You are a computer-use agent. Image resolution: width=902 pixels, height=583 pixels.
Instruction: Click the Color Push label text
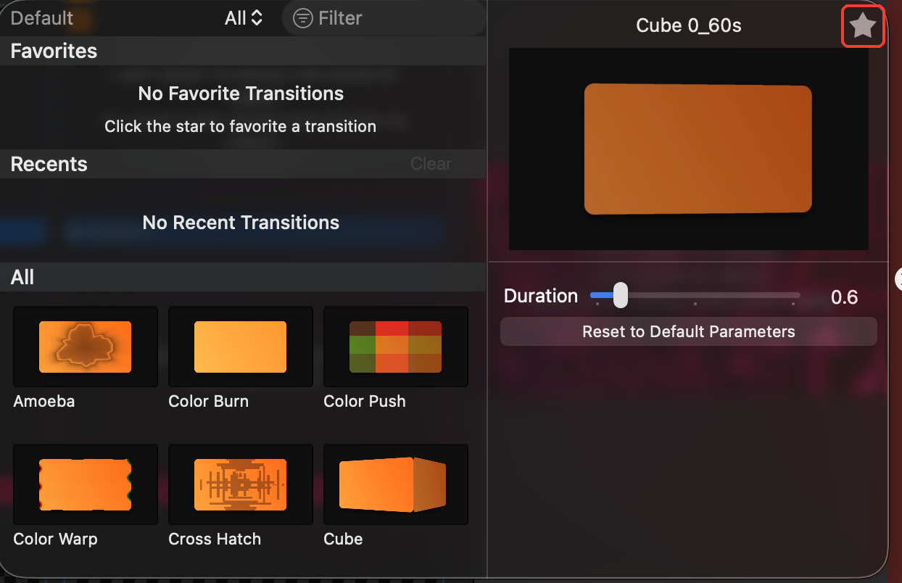365,401
